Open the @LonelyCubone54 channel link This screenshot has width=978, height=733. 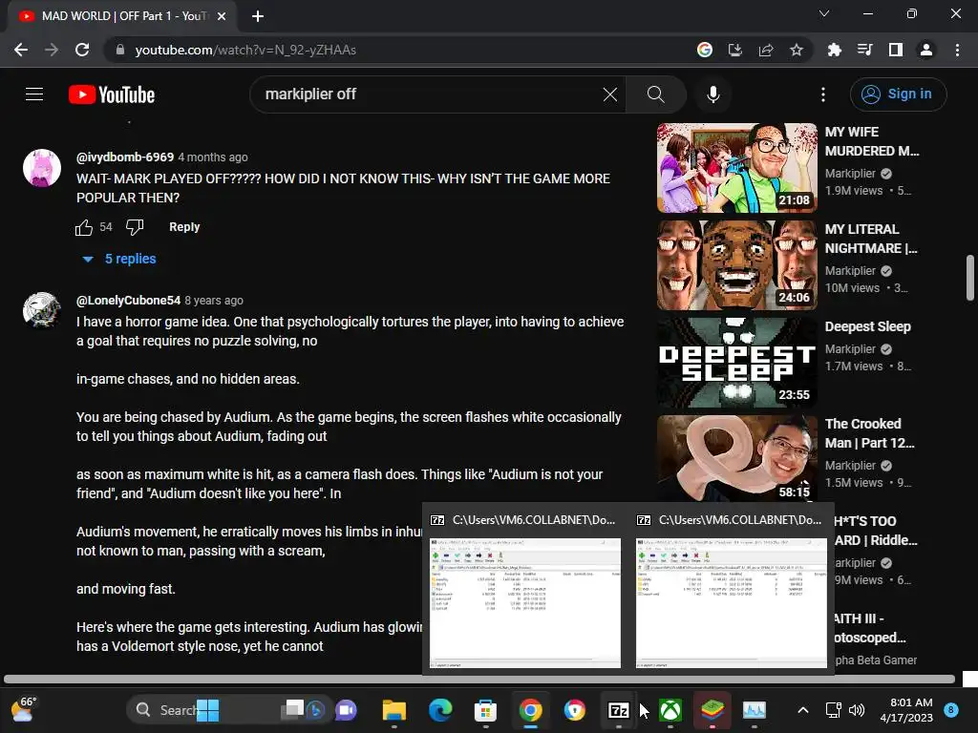(128, 301)
